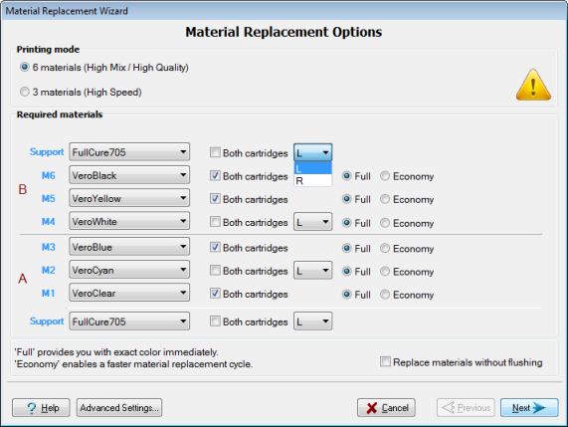Screen dimensions: 568x427
Task: Uncheck Both cartridges for M6 VeroBlack
Action: click(215, 176)
